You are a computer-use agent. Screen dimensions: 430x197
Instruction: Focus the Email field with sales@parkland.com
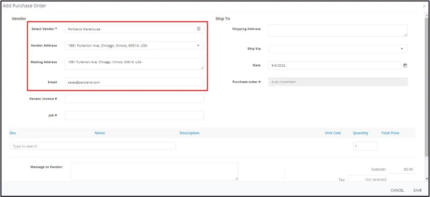click(134, 82)
